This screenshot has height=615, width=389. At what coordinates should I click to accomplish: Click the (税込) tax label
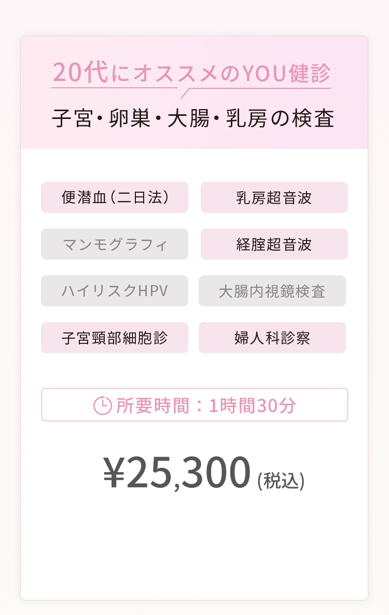point(281,480)
